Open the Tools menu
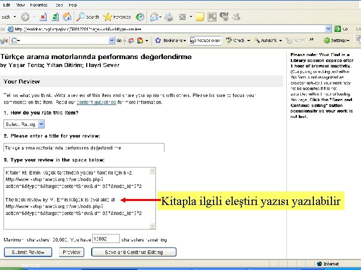This screenshot has width=361, height=270. (59, 5)
